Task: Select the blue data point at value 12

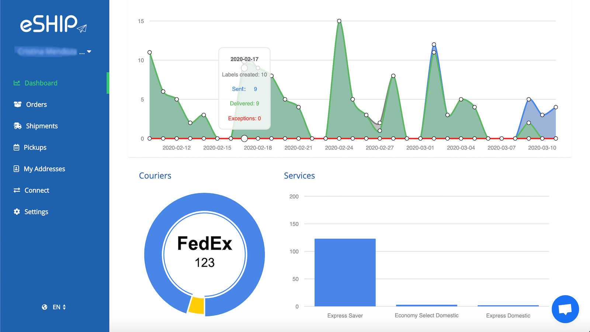Action: click(434, 45)
